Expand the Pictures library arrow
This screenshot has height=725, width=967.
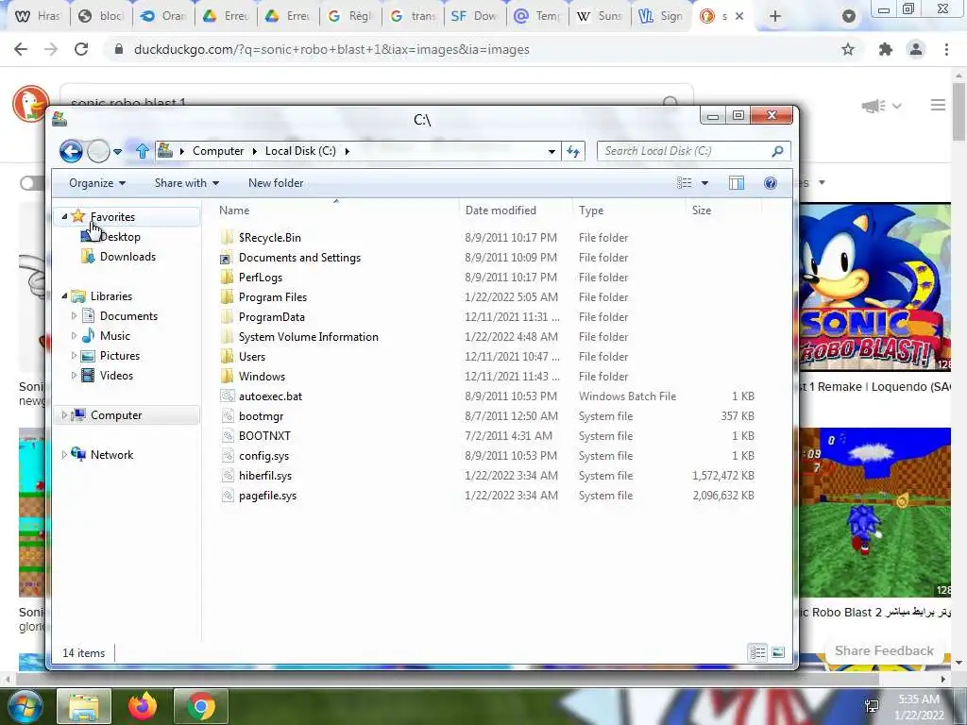[x=74, y=356]
